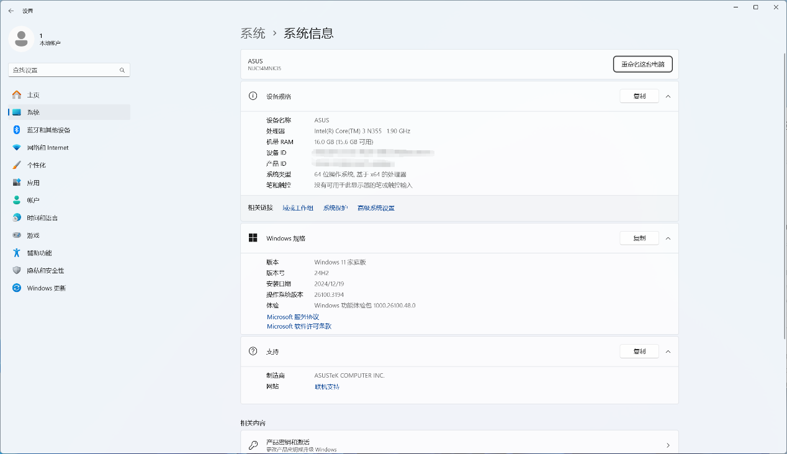The image size is (787, 454).
Task: Click the System protection (系统保护) link
Action: [x=335, y=208]
